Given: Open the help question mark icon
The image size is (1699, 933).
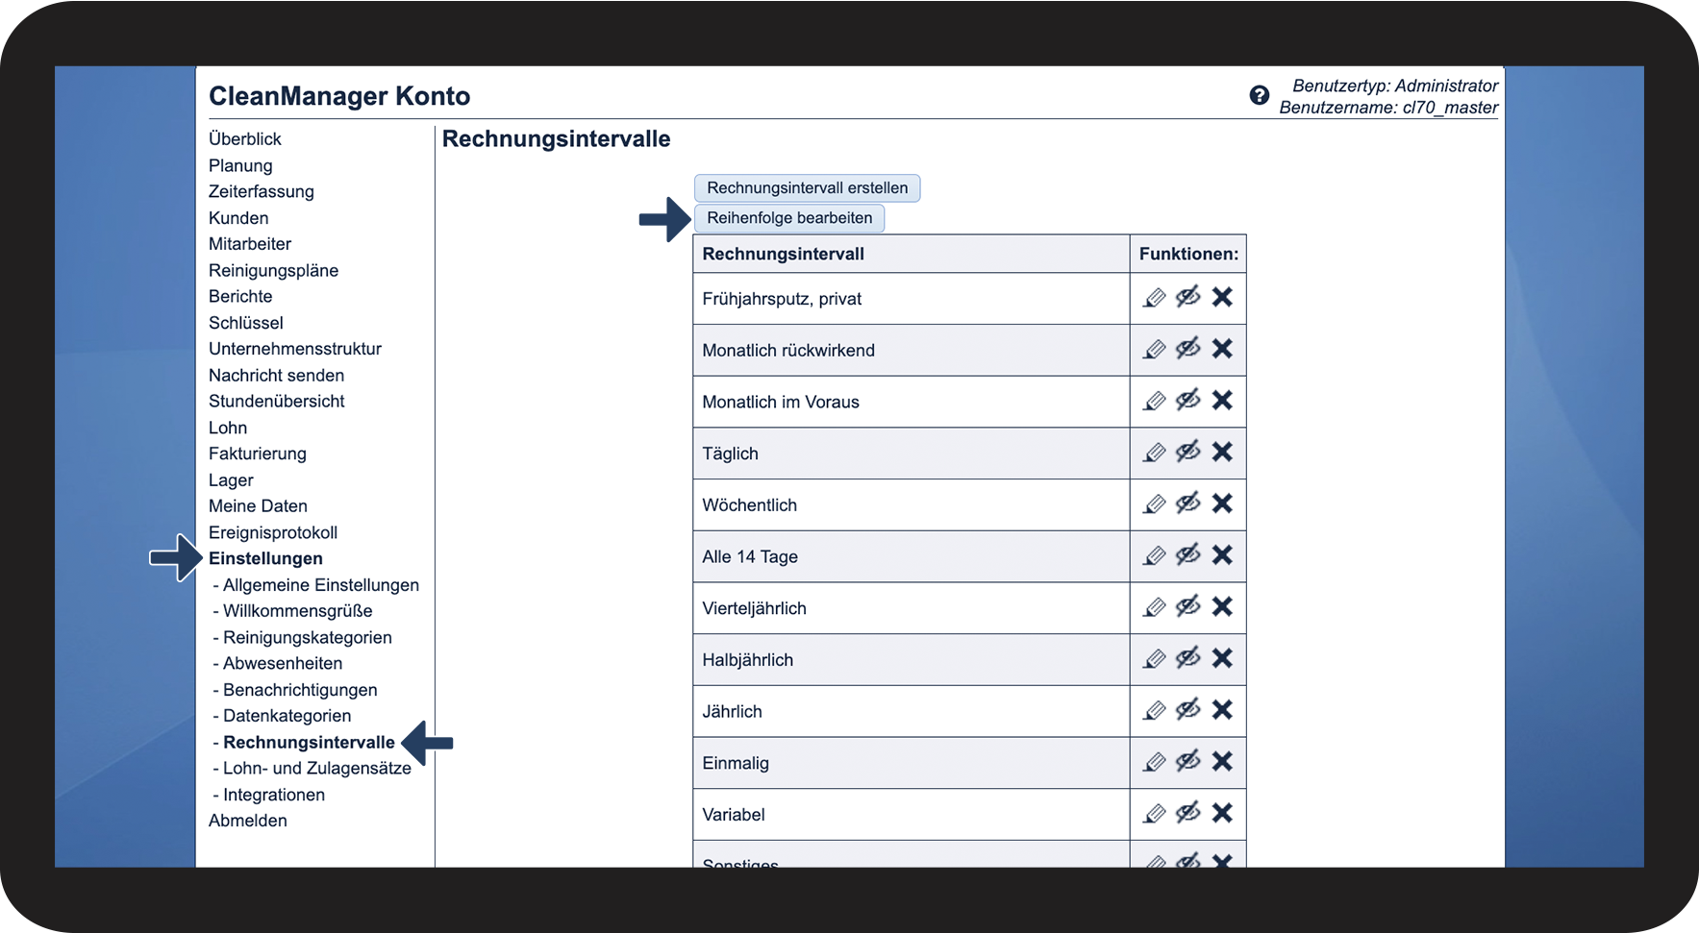Looking at the screenshot, I should pyautogui.click(x=1259, y=95).
